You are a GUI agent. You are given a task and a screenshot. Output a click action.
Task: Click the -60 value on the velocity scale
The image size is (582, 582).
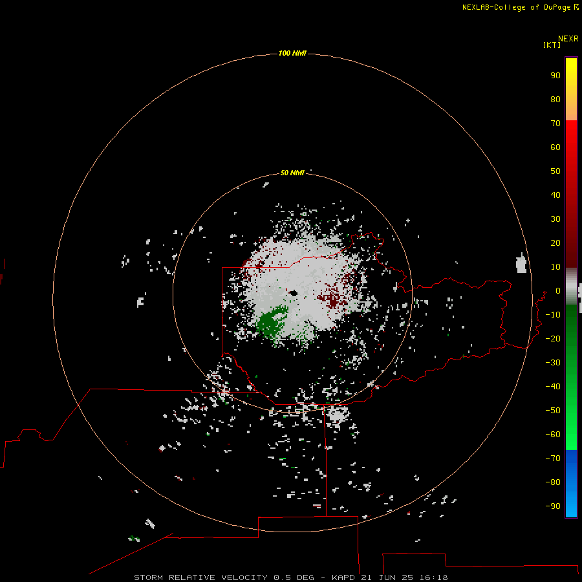coord(553,435)
